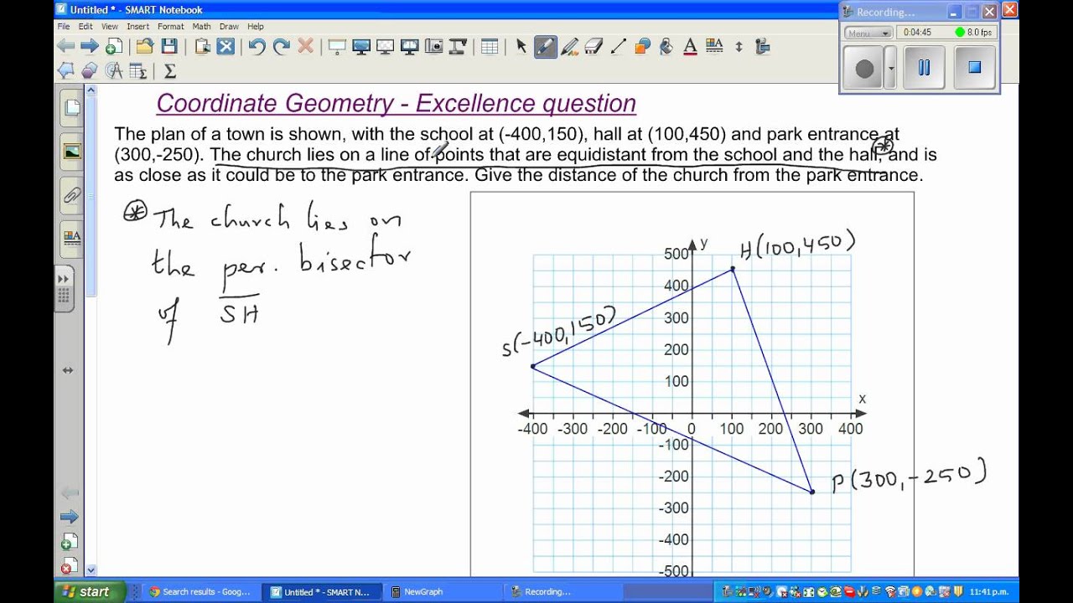1073x603 pixels.
Task: Open the Gallery side tab
Action: pos(72,152)
